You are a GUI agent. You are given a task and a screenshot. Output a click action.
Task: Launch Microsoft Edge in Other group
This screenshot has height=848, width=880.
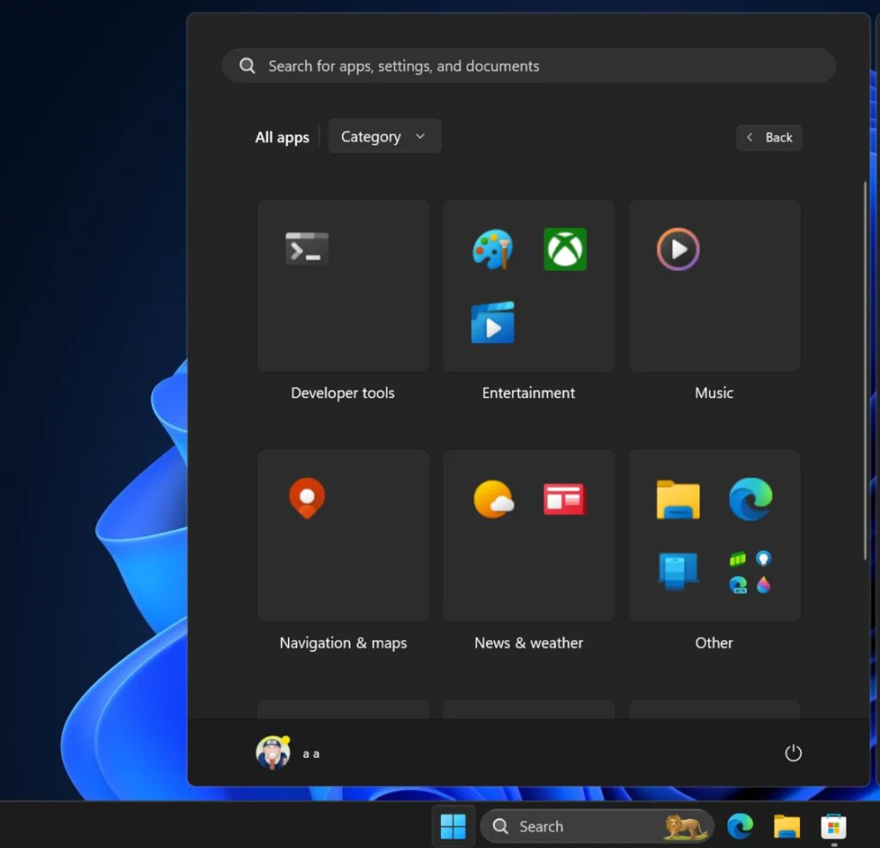[x=750, y=499]
